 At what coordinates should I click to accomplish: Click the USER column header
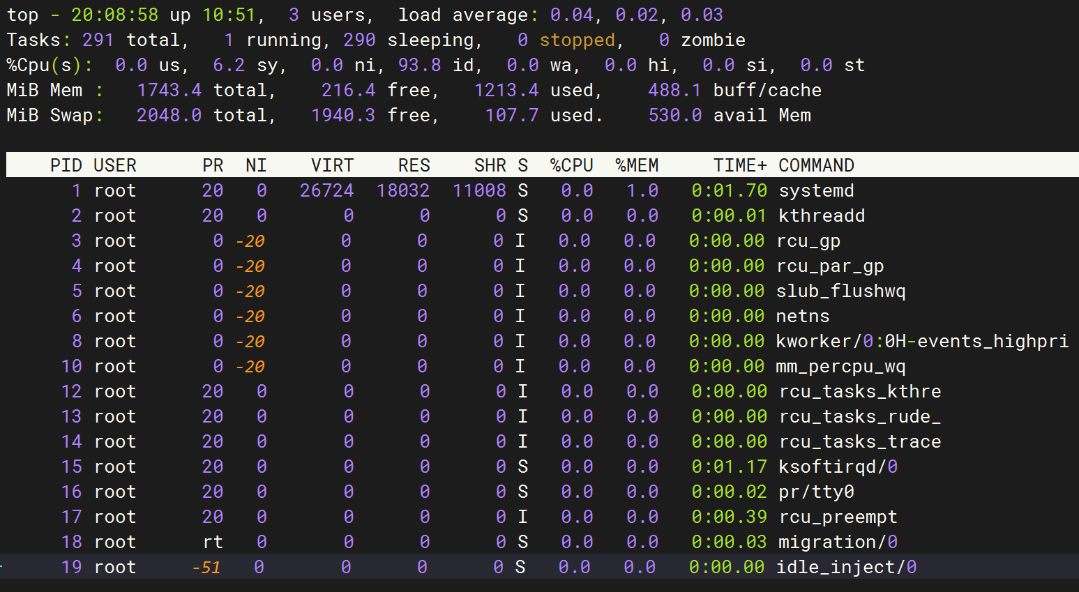click(x=115, y=165)
